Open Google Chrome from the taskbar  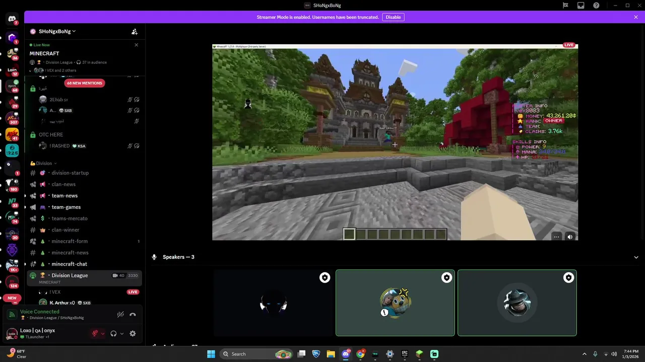[x=360, y=354]
